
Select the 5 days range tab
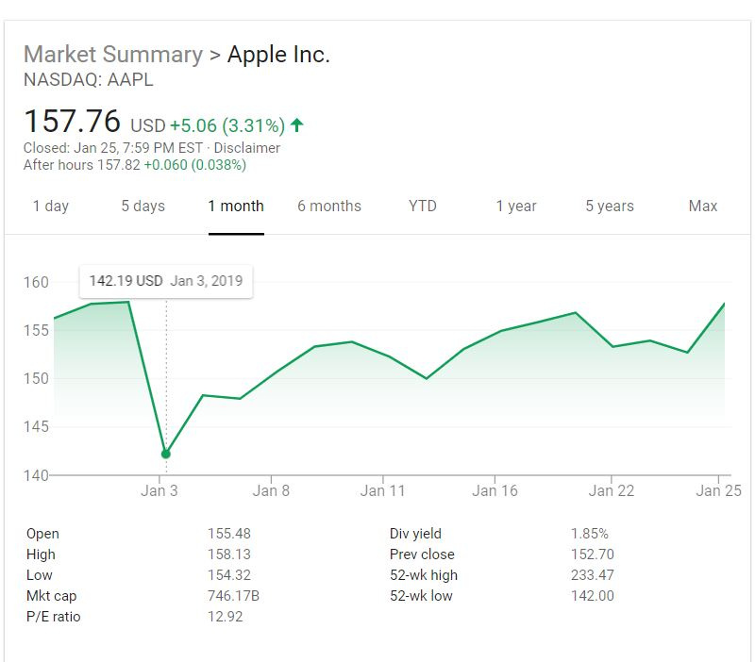coord(143,207)
